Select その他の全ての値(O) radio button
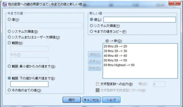Viewport: 183px width, 107px height. tap(9, 90)
